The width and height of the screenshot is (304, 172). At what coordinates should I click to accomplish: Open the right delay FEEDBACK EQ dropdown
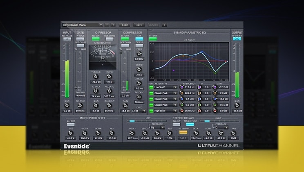coord(221,127)
